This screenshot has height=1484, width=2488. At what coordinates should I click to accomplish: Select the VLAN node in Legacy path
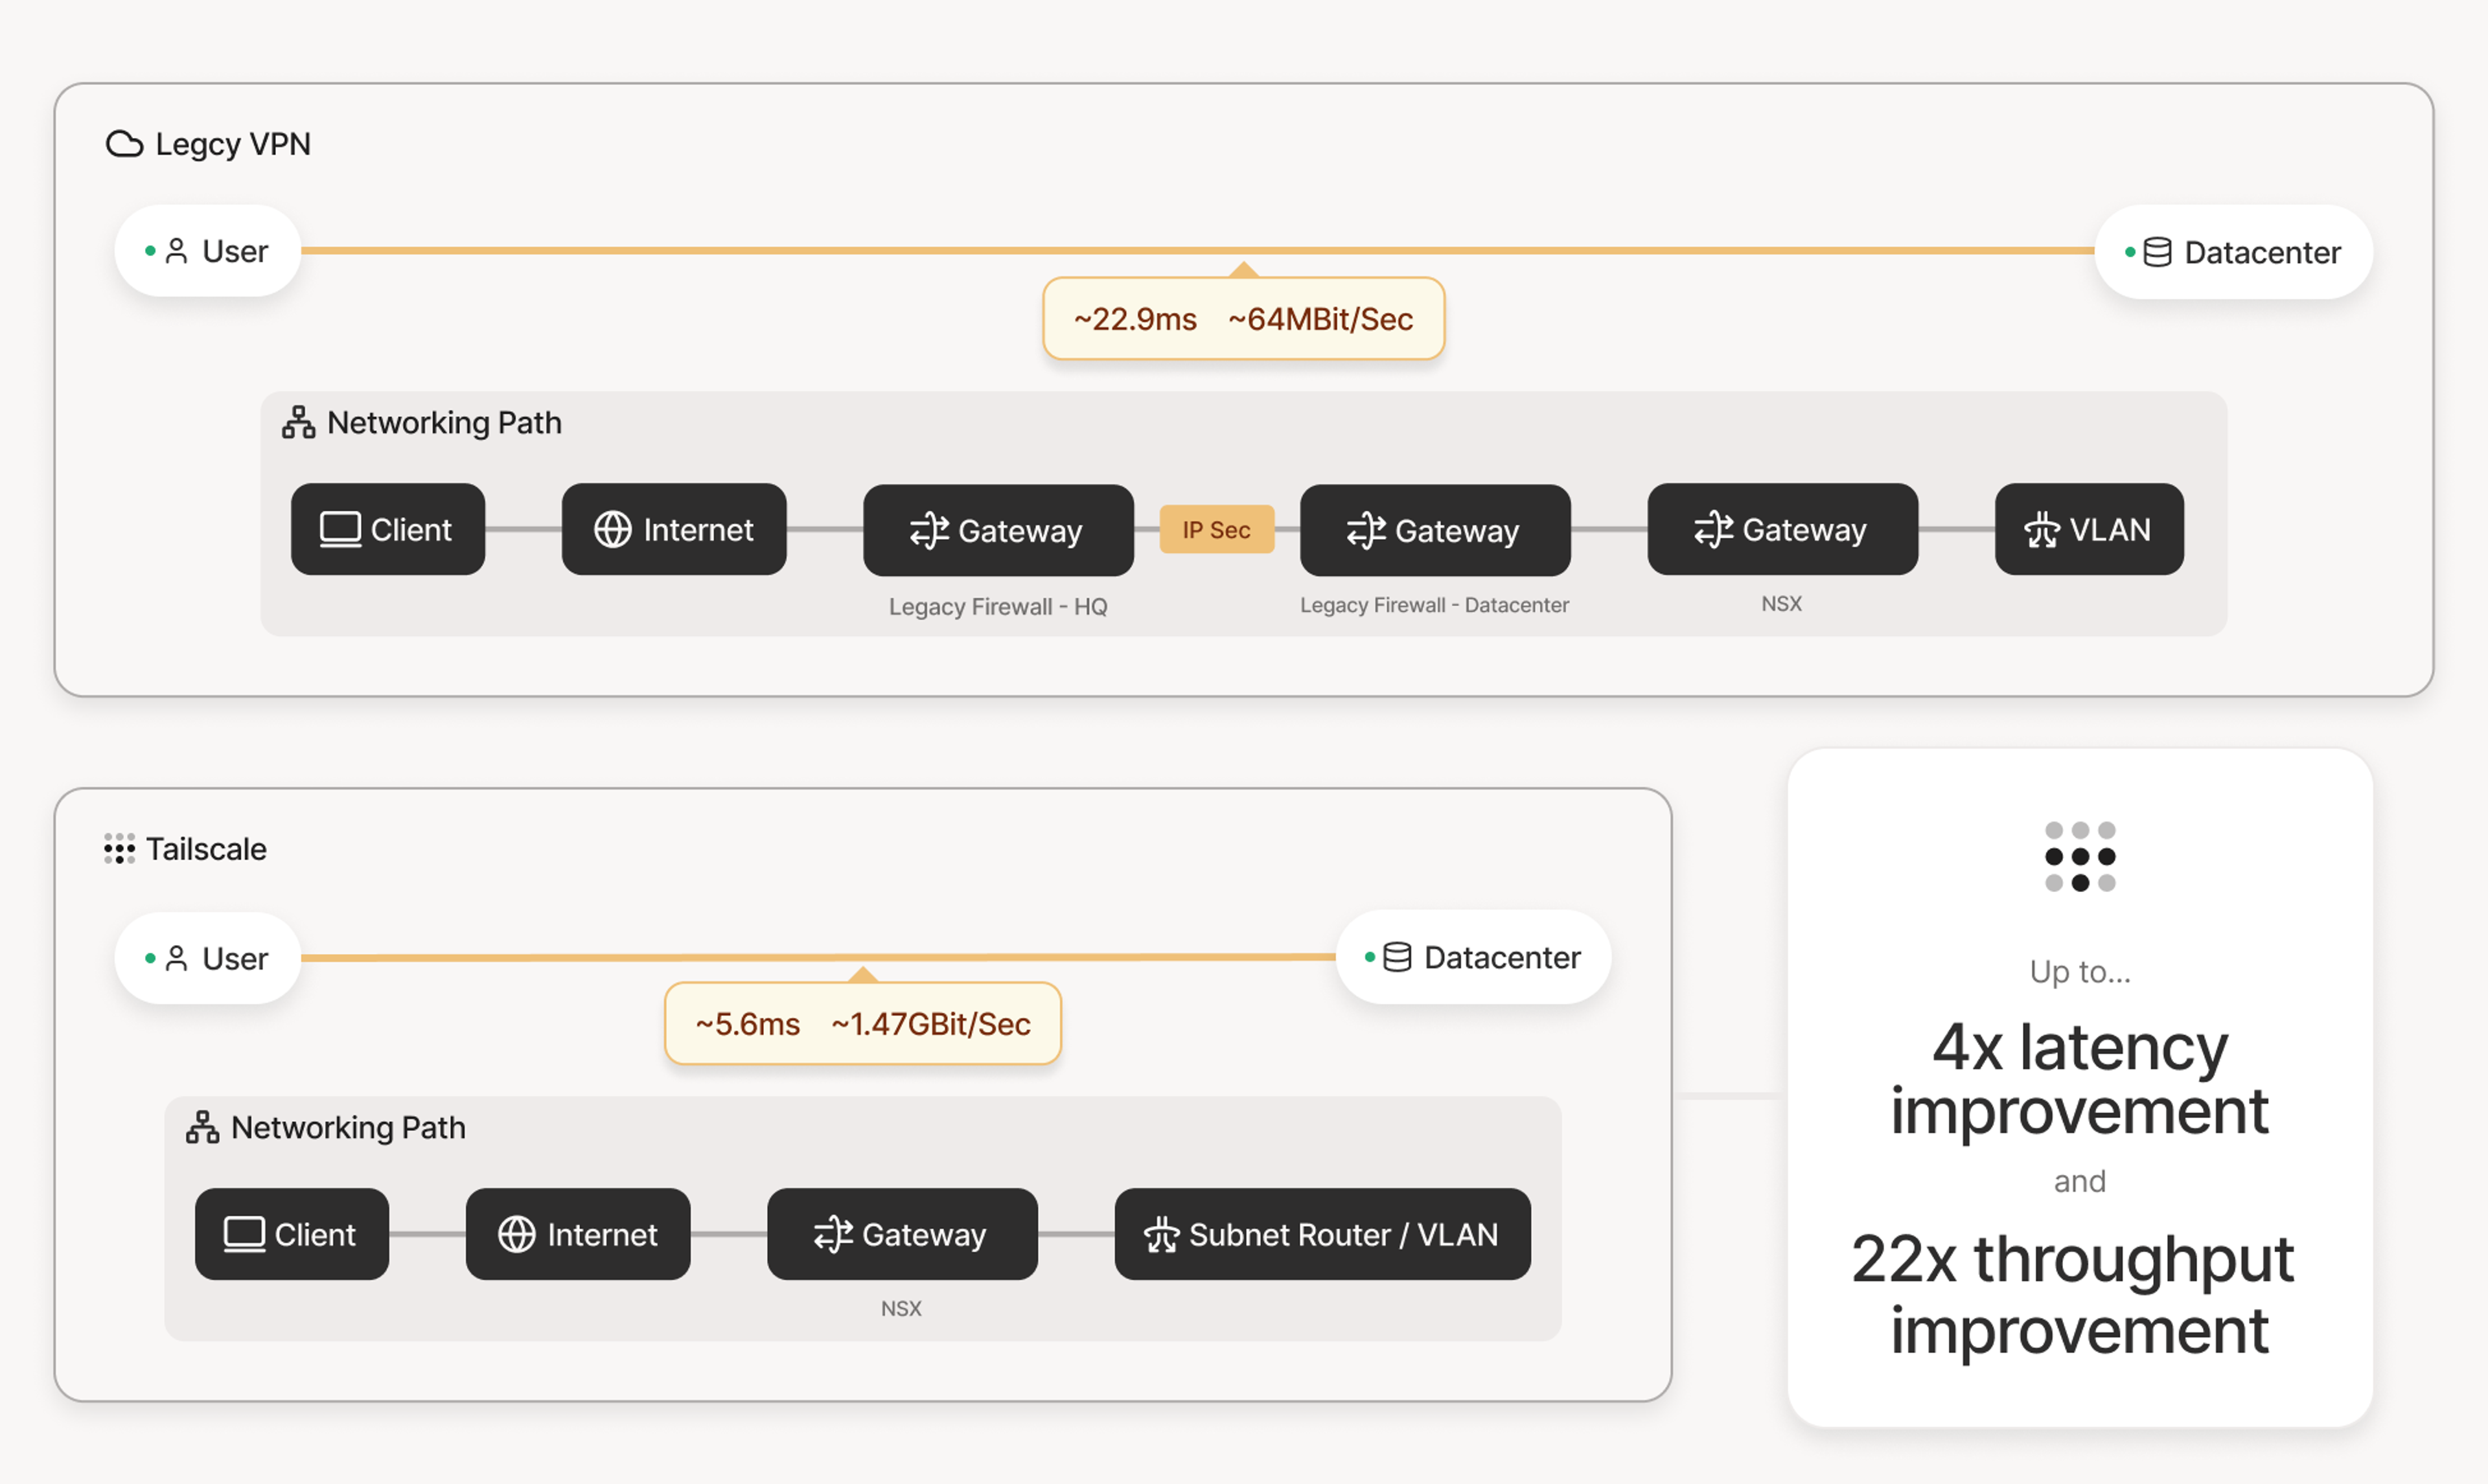(2089, 530)
